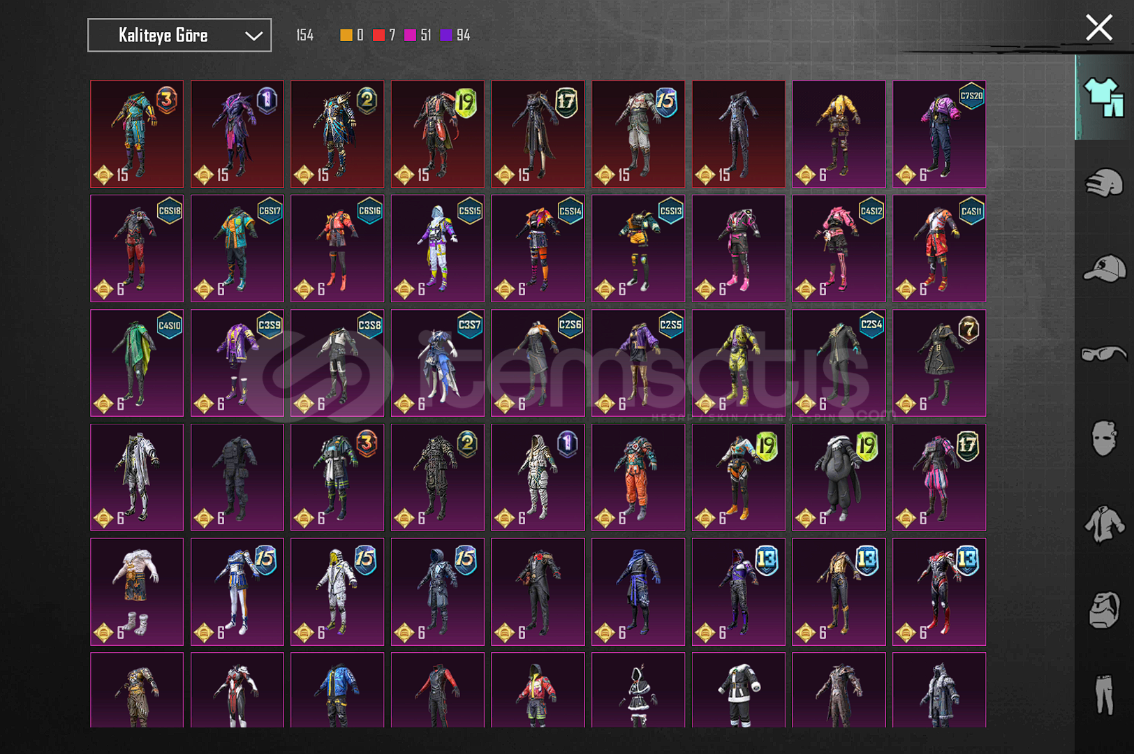The width and height of the screenshot is (1134, 754).
Task: Select the backpack category icon
Action: [1104, 609]
